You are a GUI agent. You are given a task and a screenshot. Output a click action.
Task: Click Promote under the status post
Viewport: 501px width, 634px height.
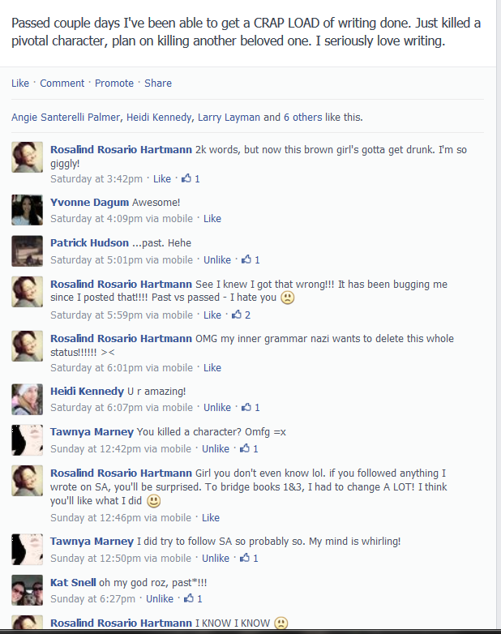[x=114, y=83]
